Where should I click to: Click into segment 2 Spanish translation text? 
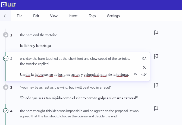pyautogui.click(x=74, y=75)
